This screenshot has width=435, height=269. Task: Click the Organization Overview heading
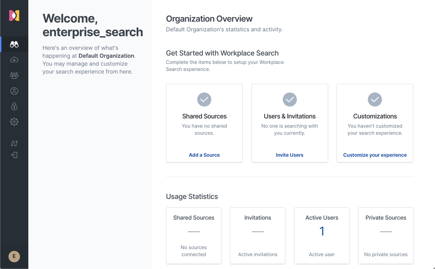(209, 19)
